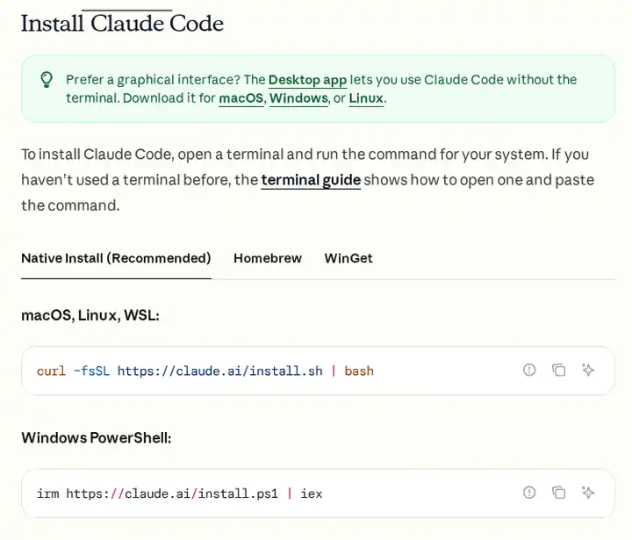Screen dimensions: 632x540
Task: Click the macOS, Linux, WSL: label
Action: pyautogui.click(x=90, y=315)
